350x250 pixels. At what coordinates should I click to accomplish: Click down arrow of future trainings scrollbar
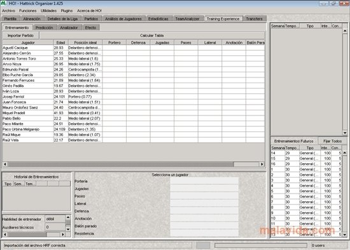345,235
